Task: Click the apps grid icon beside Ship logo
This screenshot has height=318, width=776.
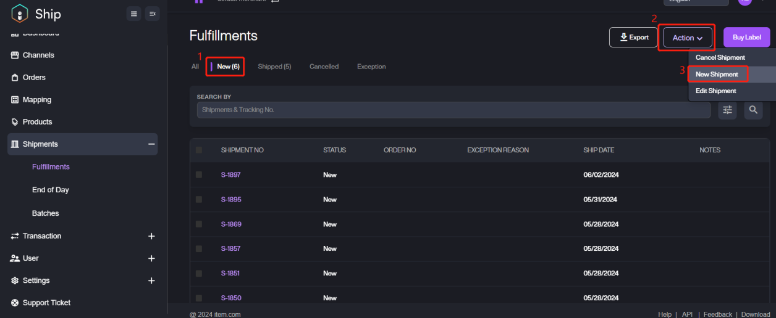Action: tap(133, 14)
